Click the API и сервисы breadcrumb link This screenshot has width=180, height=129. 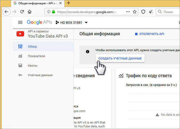click(x=38, y=31)
